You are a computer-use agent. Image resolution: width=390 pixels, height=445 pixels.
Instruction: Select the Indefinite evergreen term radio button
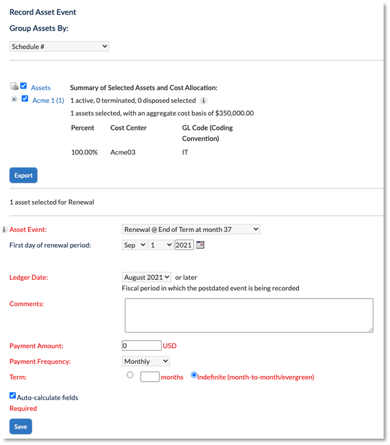click(194, 375)
